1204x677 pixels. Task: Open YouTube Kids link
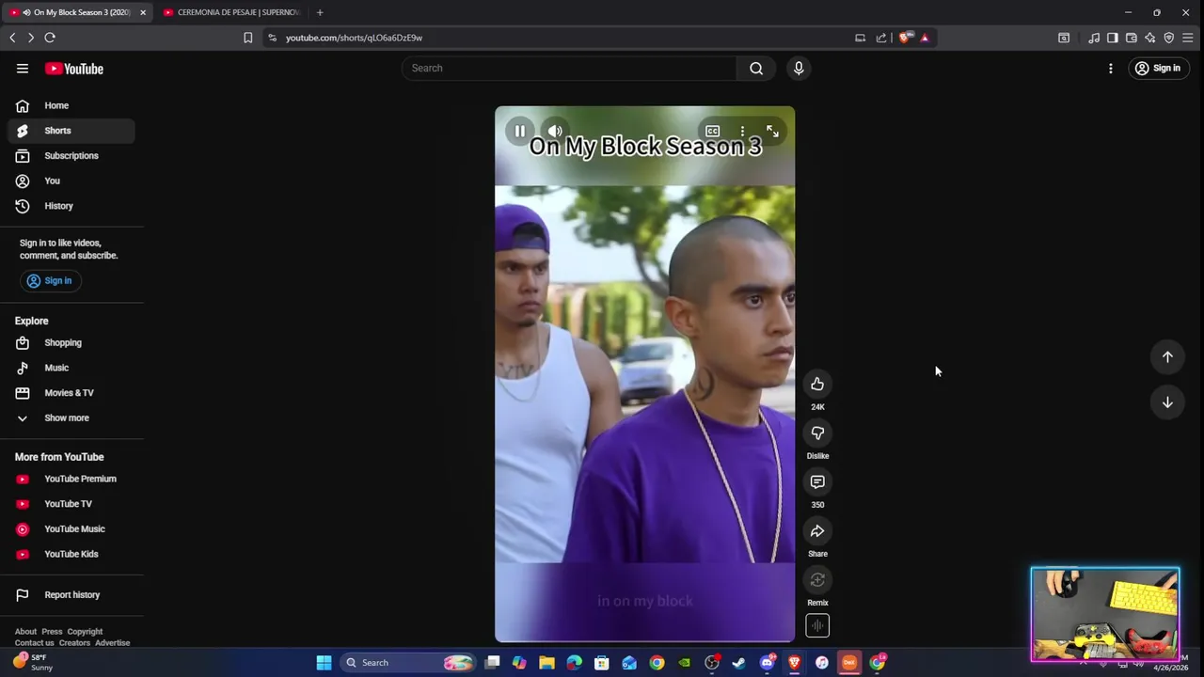coord(71,554)
